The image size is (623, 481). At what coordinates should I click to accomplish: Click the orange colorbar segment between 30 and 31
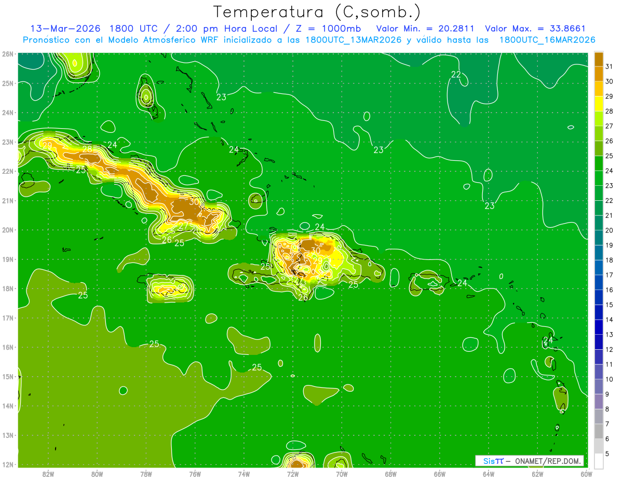[x=599, y=74]
